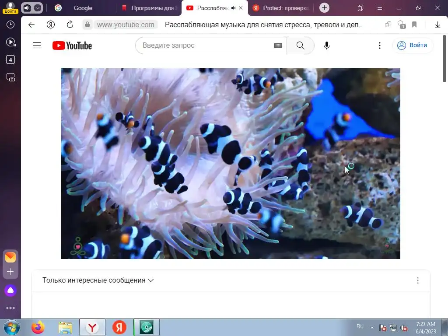This screenshot has height=336, width=448.
Task: Open the YouTube guide hamburger menu
Action: click(x=37, y=45)
